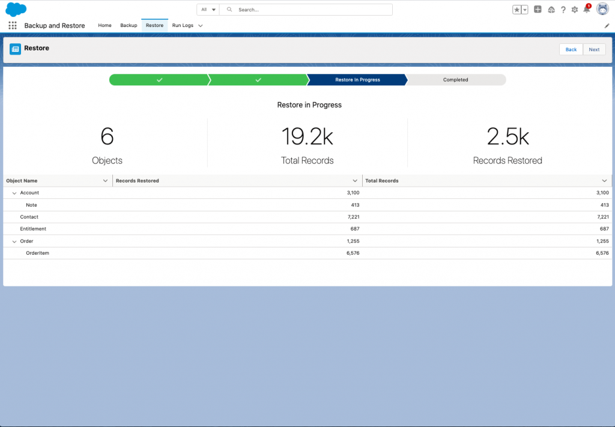Switch to the Backup tab
This screenshot has height=427, width=615.
[129, 25]
